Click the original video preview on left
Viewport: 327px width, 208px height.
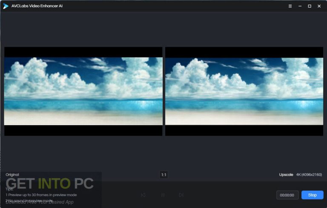[83, 91]
